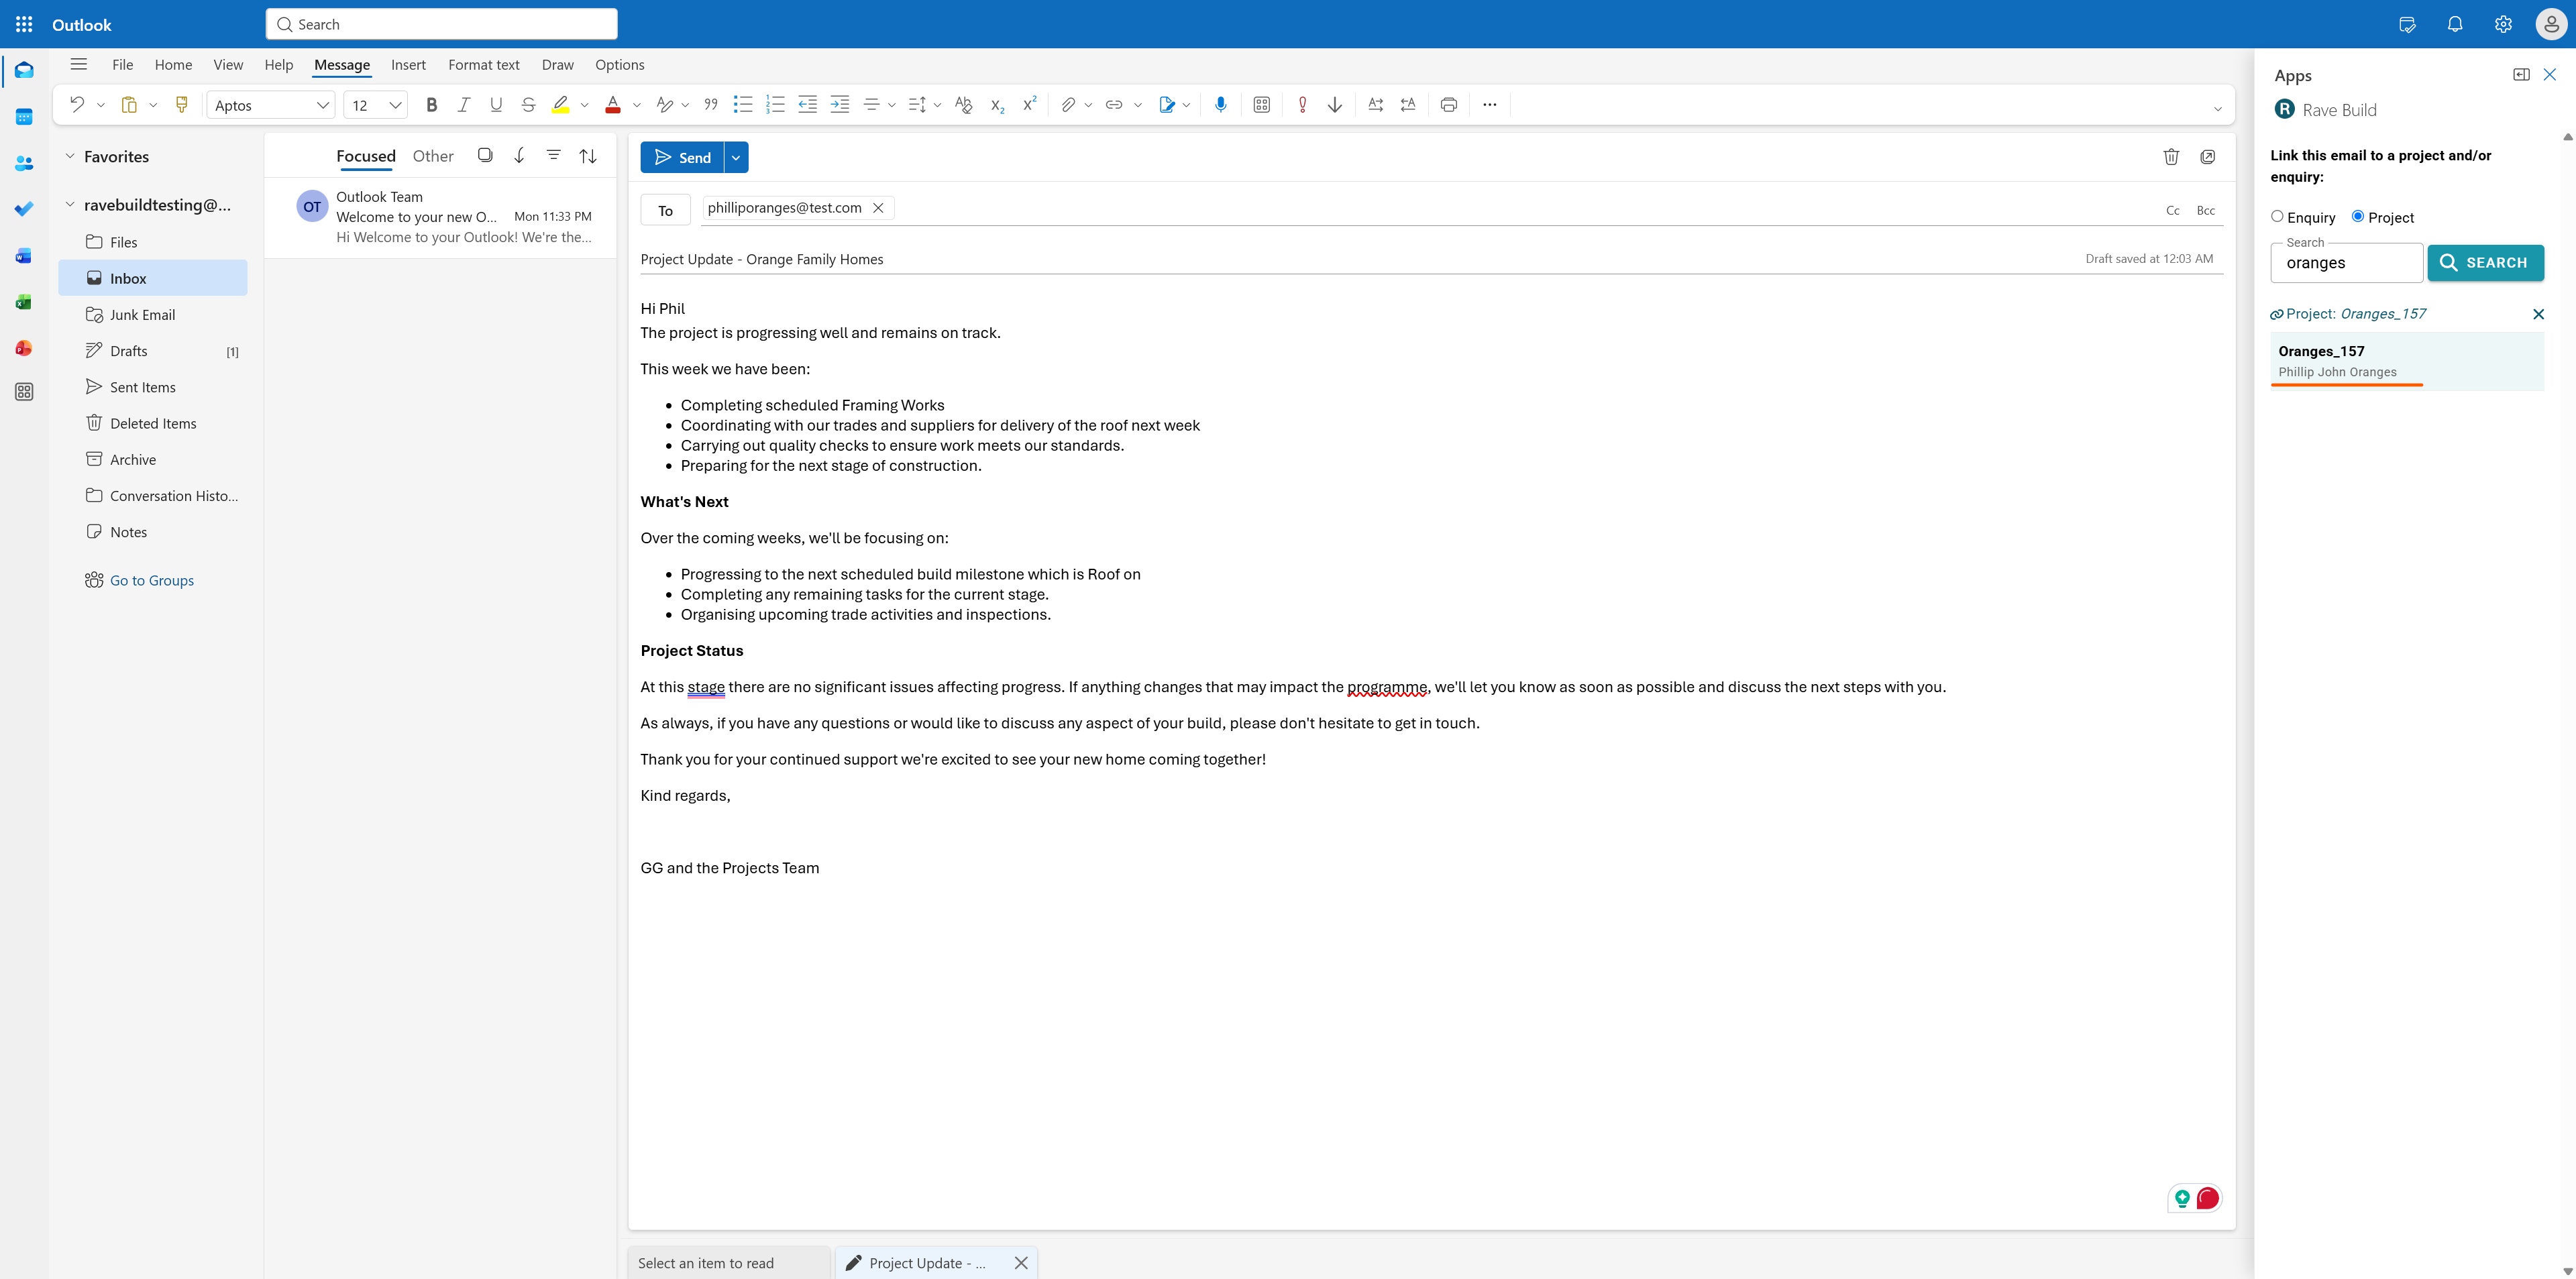Send the email

tap(682, 158)
